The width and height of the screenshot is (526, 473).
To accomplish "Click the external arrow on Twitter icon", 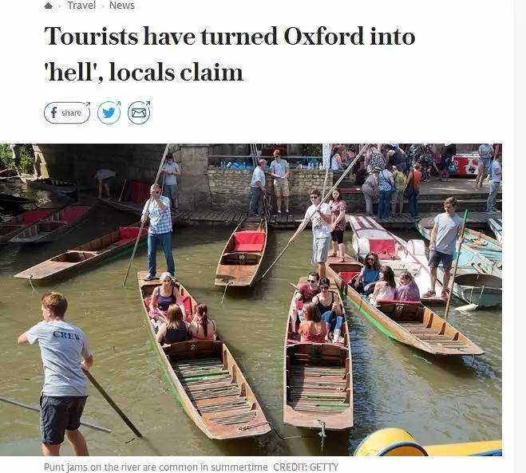I will point(117,104).
